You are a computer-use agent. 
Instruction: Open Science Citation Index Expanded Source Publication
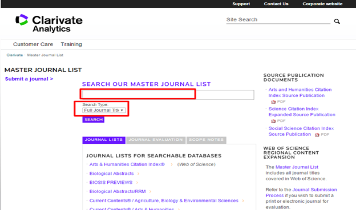[x=302, y=112]
